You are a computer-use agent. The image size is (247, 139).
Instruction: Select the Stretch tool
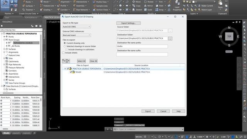pyautogui.click(x=137, y=10)
